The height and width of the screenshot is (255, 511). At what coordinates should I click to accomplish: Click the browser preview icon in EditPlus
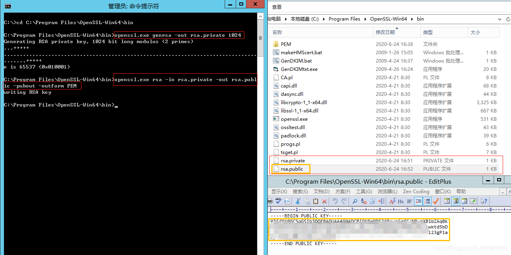pos(287,201)
